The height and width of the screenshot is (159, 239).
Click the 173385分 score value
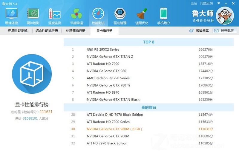tap(206, 78)
